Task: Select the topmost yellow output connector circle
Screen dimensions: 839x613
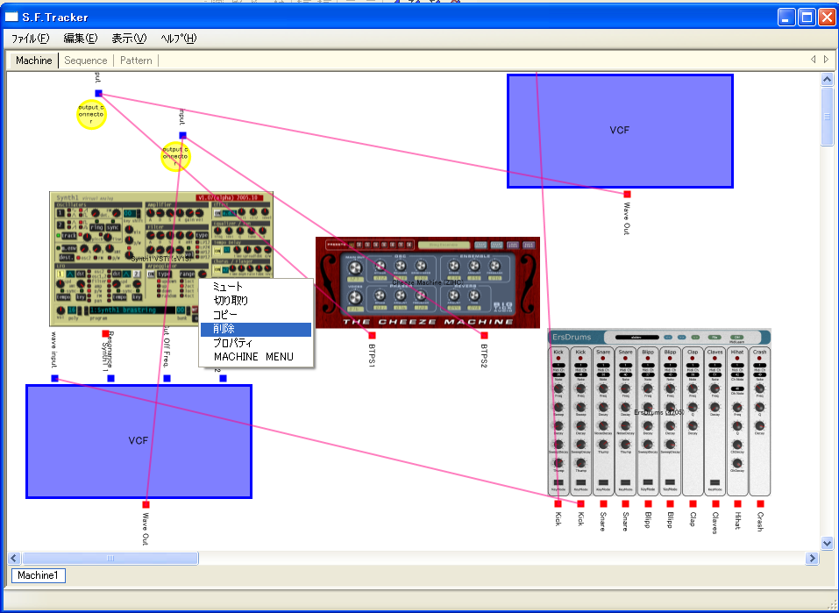Action: (x=91, y=115)
